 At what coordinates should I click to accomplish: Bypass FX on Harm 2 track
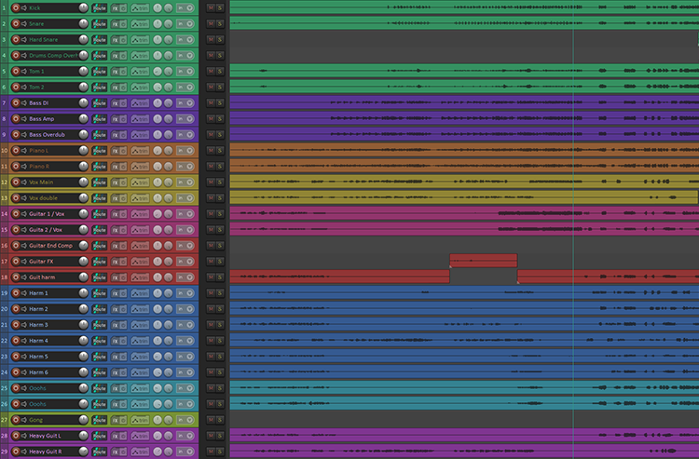[123, 309]
